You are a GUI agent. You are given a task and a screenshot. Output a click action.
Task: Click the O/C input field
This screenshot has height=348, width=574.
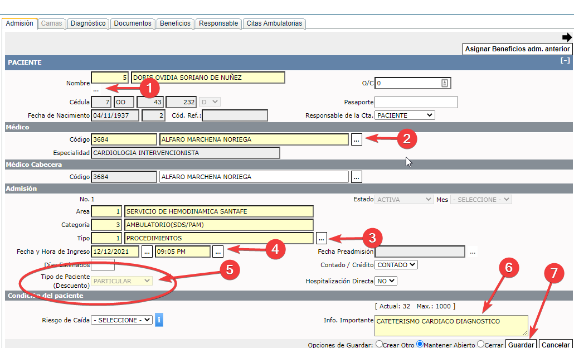click(x=412, y=83)
